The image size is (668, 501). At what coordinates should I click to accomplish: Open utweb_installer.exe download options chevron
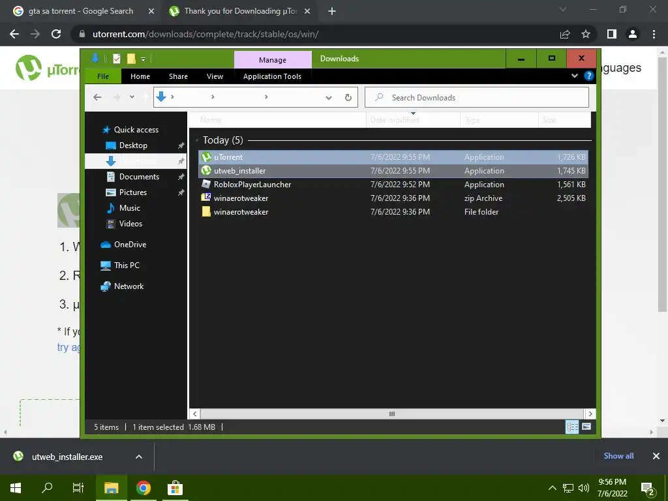coord(139,457)
